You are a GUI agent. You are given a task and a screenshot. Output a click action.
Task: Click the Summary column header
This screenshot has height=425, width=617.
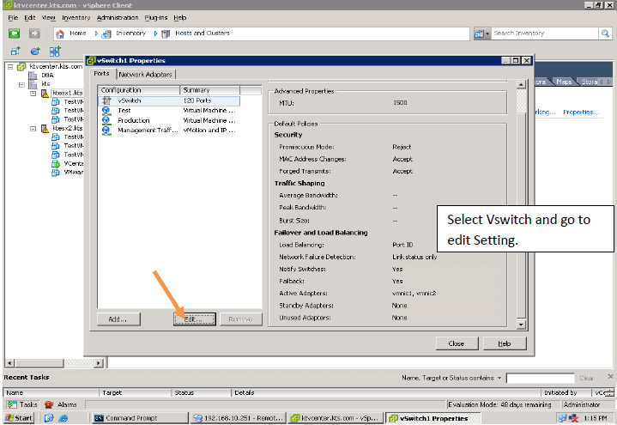(x=209, y=90)
